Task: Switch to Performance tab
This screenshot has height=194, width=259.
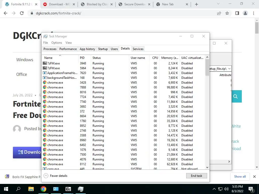Action: [68, 49]
